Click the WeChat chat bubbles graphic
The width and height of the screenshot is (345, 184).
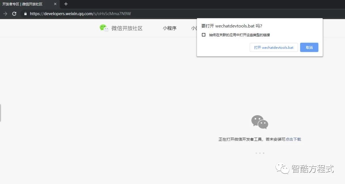(259, 122)
